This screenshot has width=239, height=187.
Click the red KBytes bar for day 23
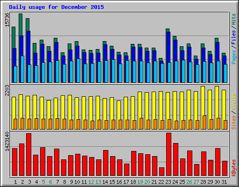pos(169,154)
